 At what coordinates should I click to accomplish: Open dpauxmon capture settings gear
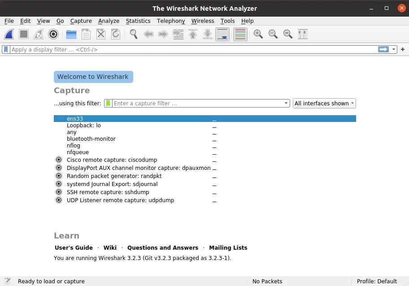coord(59,168)
